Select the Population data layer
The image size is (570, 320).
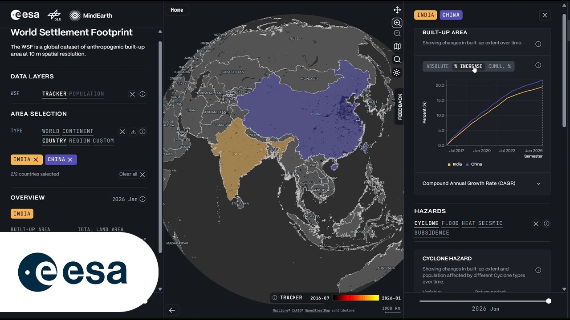86,94
